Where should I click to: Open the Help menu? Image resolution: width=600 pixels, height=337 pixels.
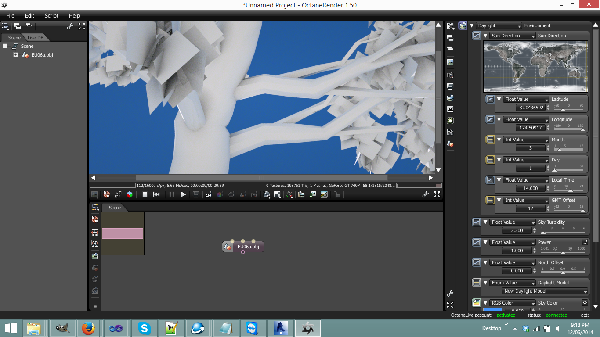[74, 16]
